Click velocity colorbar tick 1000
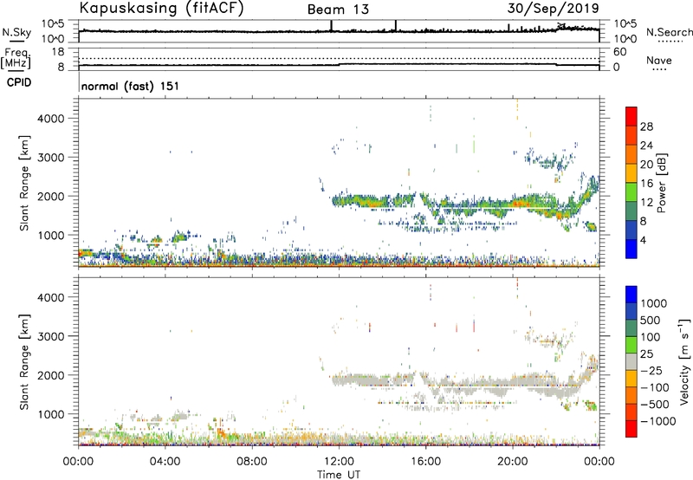This screenshot has height=480, width=693. pos(653,303)
